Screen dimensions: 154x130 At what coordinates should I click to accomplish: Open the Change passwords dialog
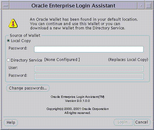28,88
